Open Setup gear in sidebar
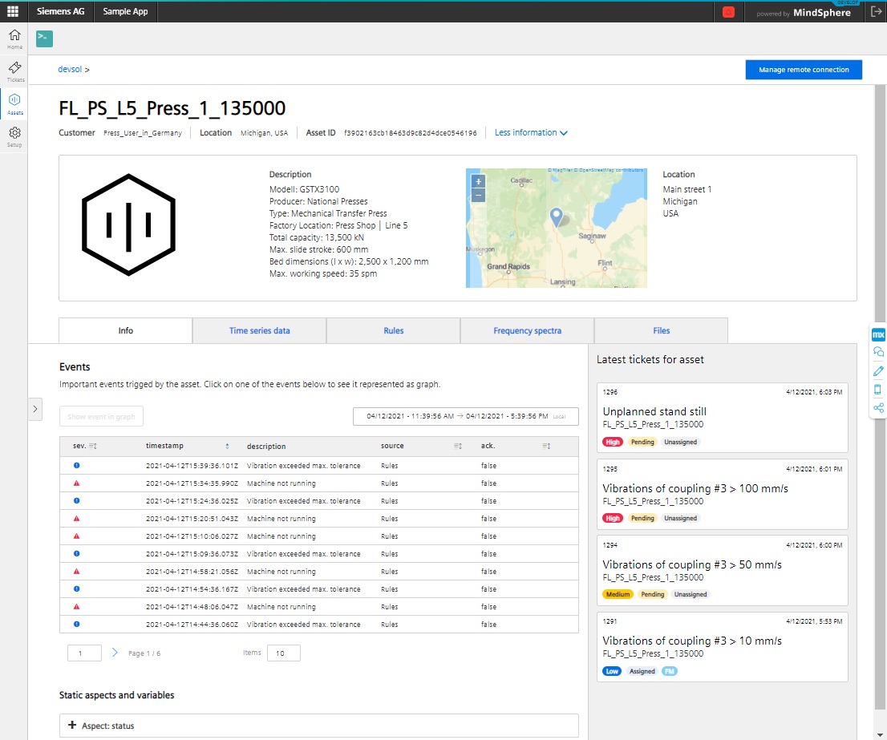Viewport: 887px width, 740px height. click(x=14, y=136)
